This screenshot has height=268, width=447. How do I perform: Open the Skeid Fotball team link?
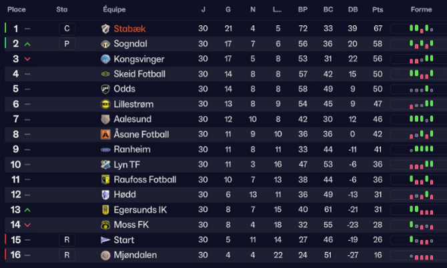pyautogui.click(x=139, y=74)
